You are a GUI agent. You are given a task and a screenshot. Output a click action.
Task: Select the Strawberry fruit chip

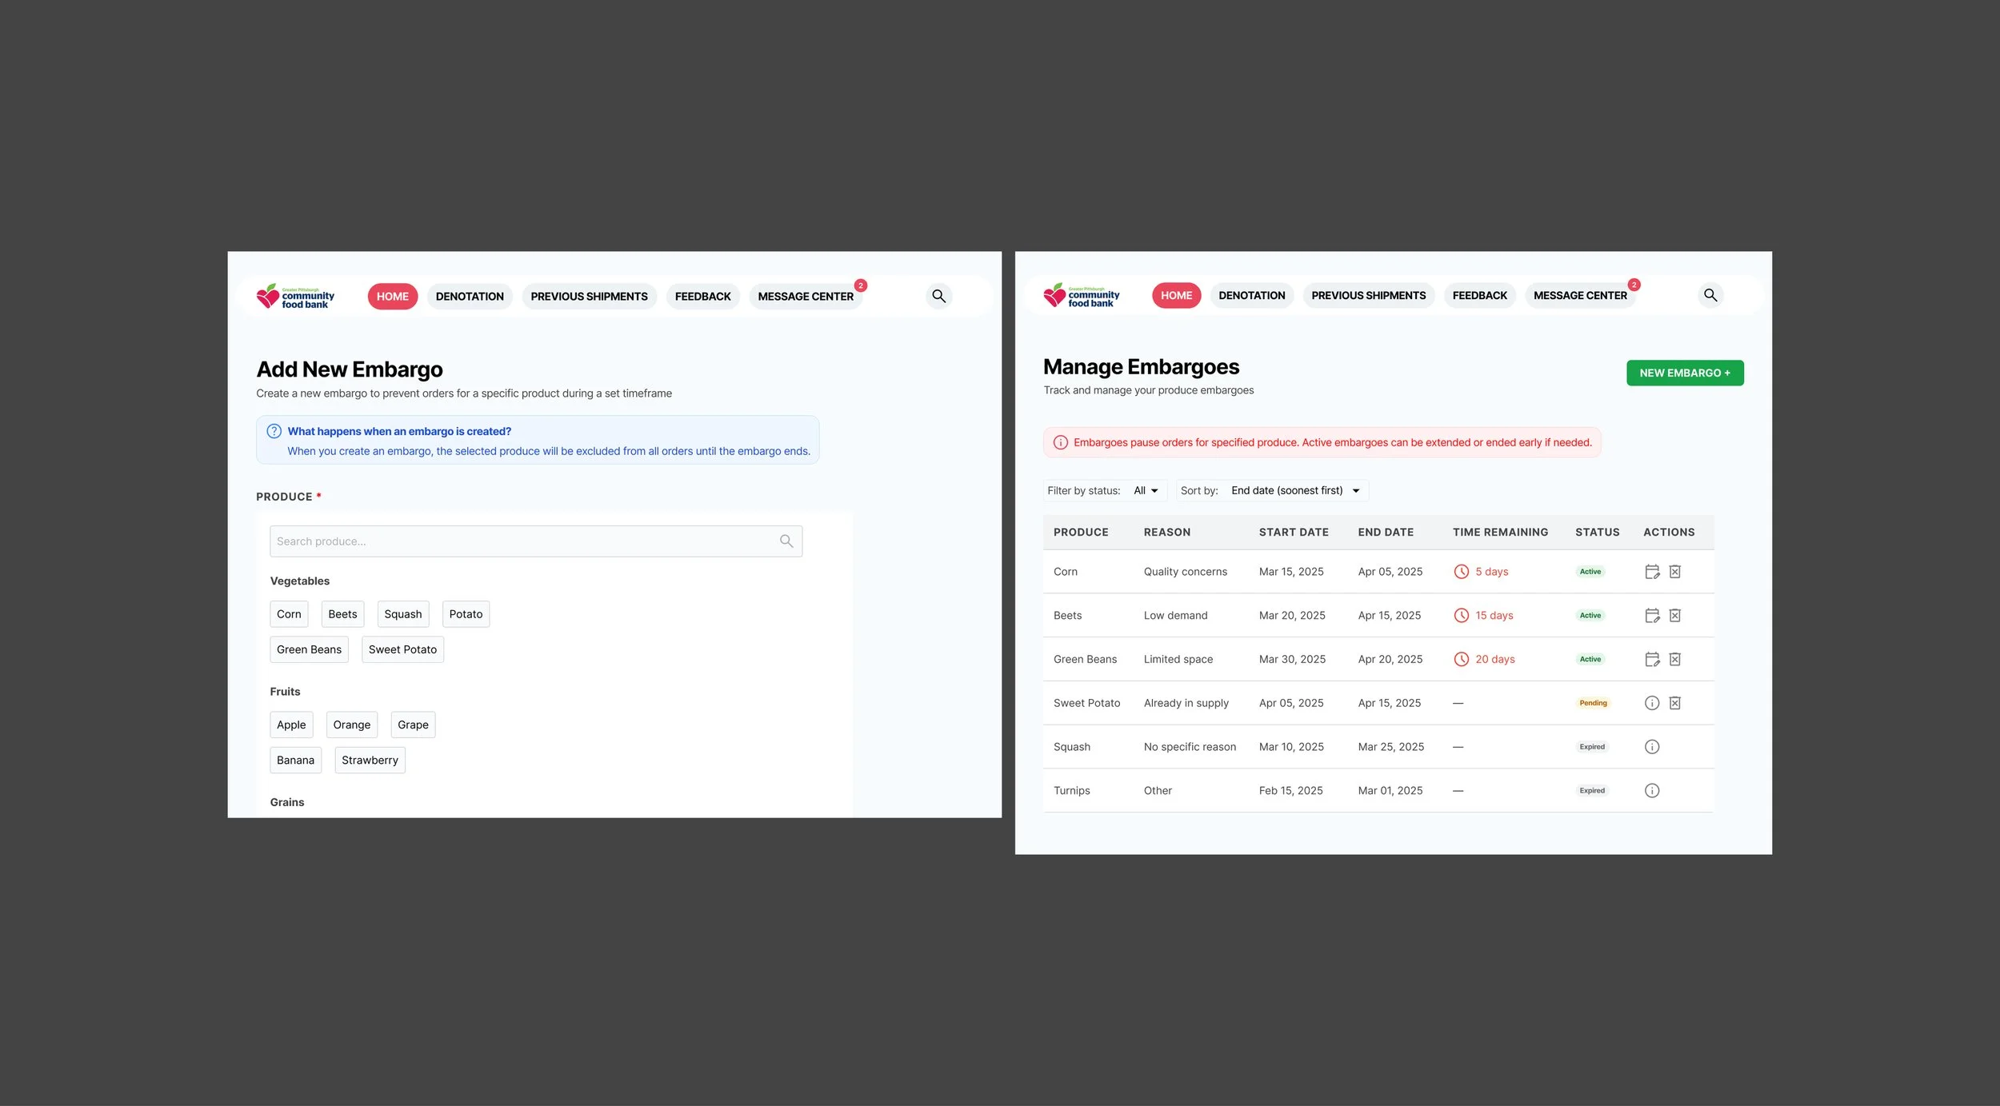pyautogui.click(x=370, y=760)
